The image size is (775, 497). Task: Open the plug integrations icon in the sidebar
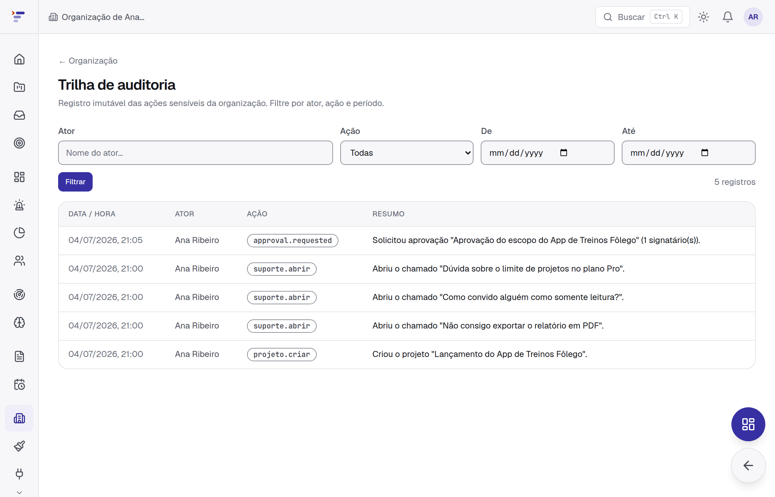tap(19, 474)
